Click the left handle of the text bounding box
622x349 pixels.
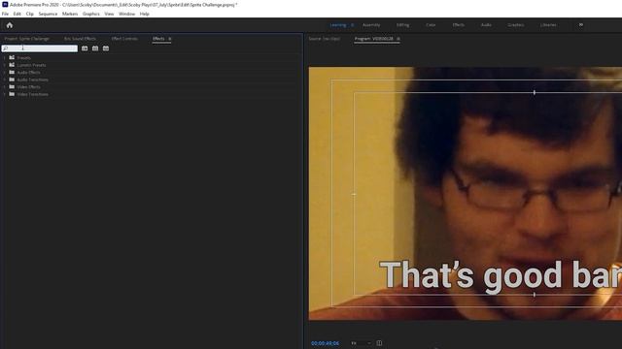(x=354, y=194)
